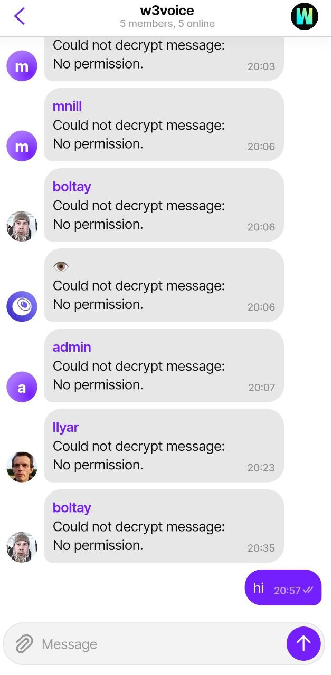Select boltay's 20:35 undecrypted message bubble

[x=164, y=526]
